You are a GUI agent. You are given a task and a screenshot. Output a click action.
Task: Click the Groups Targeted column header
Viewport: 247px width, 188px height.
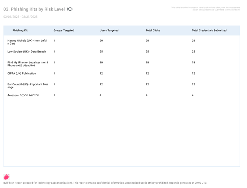click(x=64, y=31)
